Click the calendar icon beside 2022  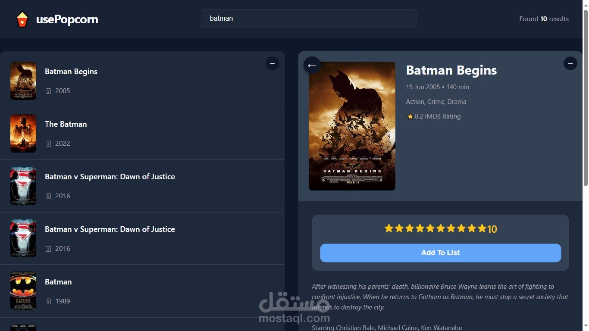tap(48, 144)
